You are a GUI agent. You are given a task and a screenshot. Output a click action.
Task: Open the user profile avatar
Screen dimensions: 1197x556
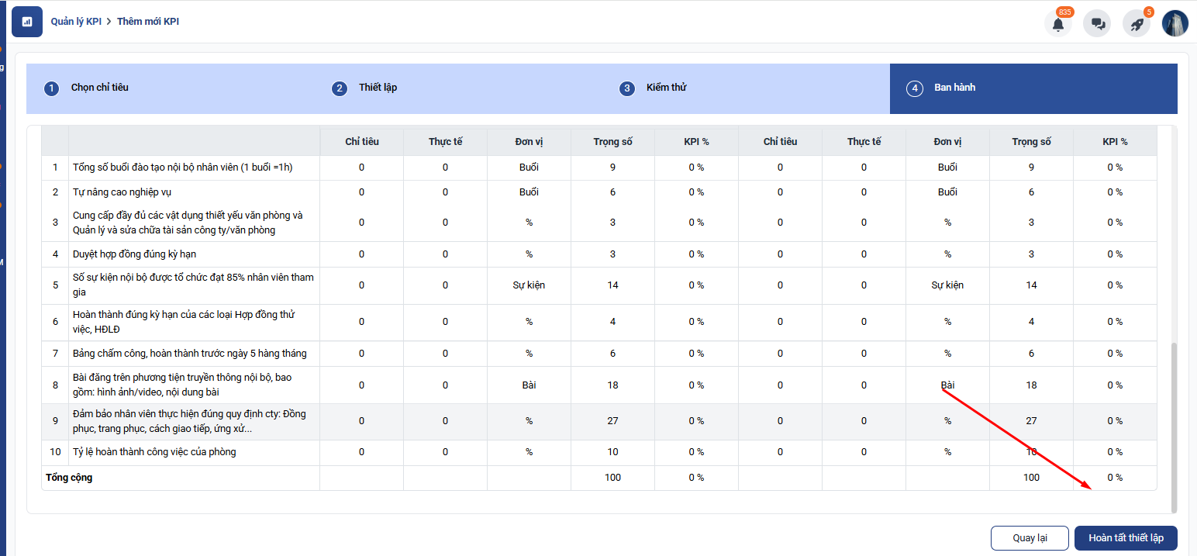click(x=1175, y=23)
